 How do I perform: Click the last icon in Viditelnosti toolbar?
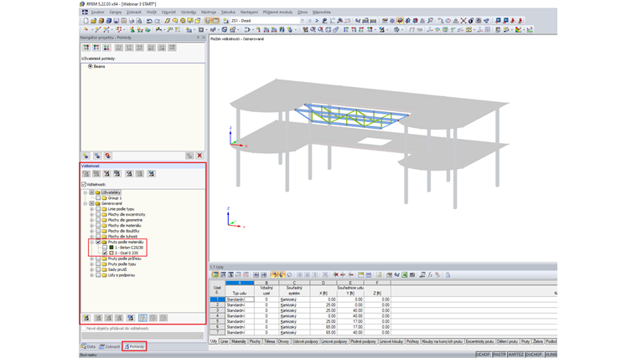pyautogui.click(x=151, y=173)
